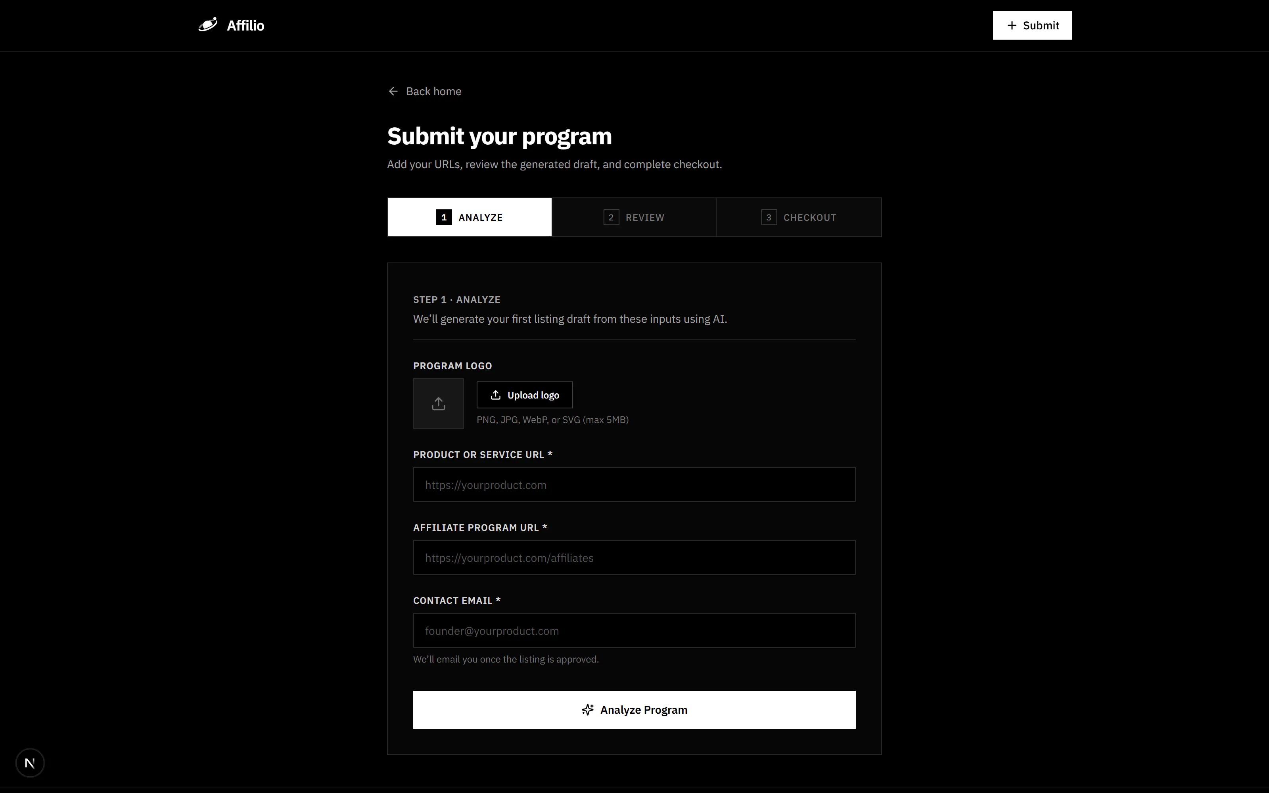
Task: Focus the Contact Email field
Action: [634, 630]
